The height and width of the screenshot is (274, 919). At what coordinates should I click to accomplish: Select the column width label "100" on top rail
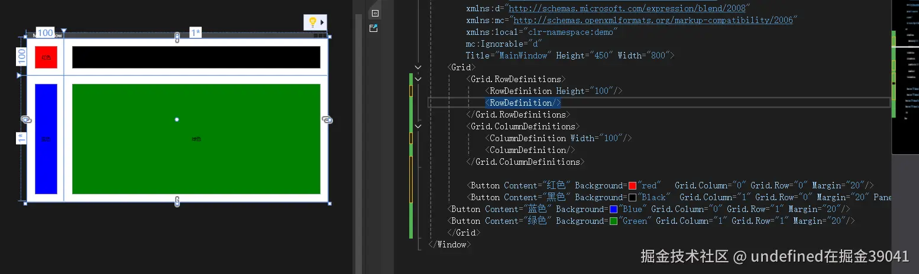click(x=45, y=33)
